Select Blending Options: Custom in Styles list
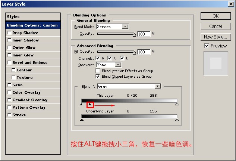The width and height of the screenshot is (236, 161). click(x=33, y=25)
